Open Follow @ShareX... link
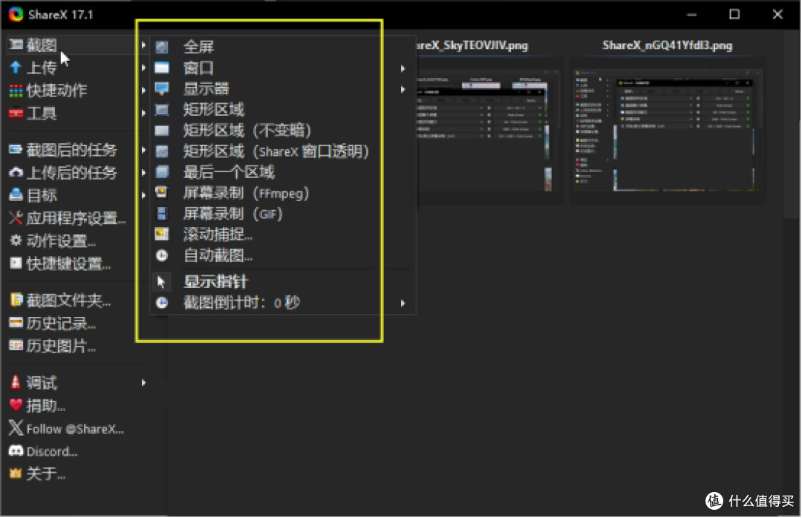802x518 pixels. click(x=76, y=428)
